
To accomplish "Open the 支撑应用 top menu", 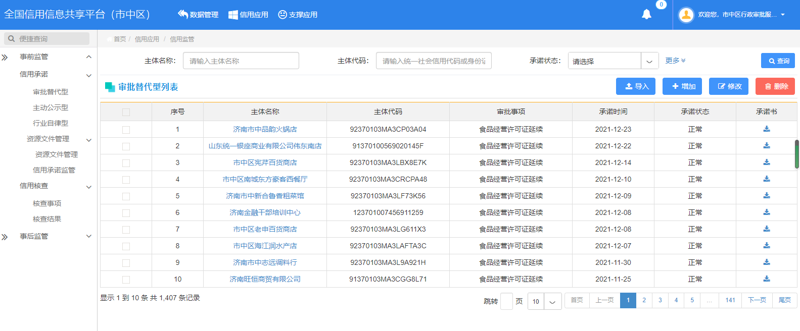I will point(298,15).
